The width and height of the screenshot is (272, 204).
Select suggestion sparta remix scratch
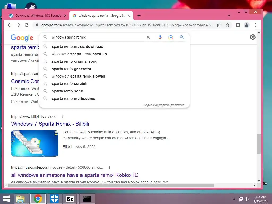[114, 84]
